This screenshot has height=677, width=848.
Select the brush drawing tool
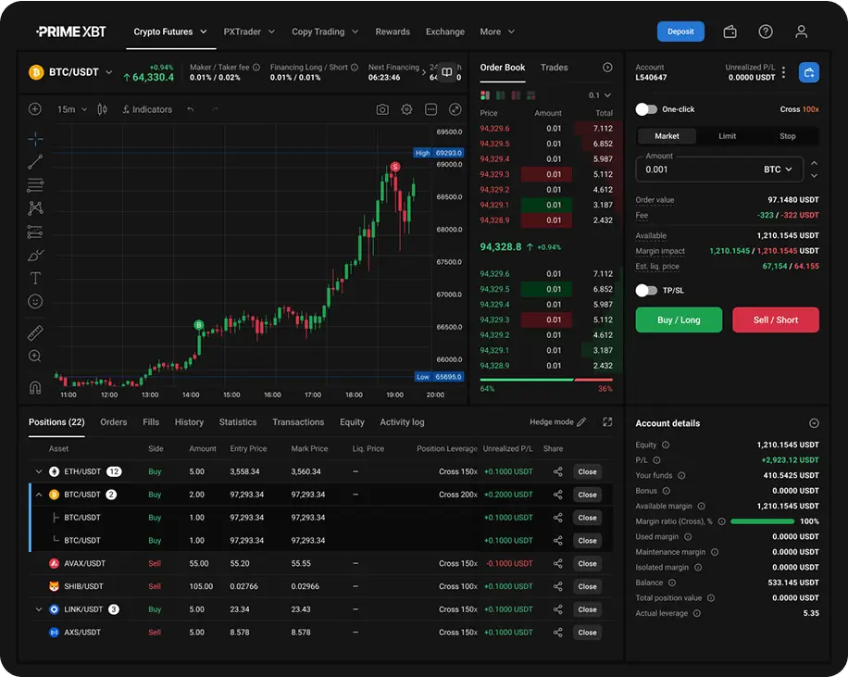[35, 255]
